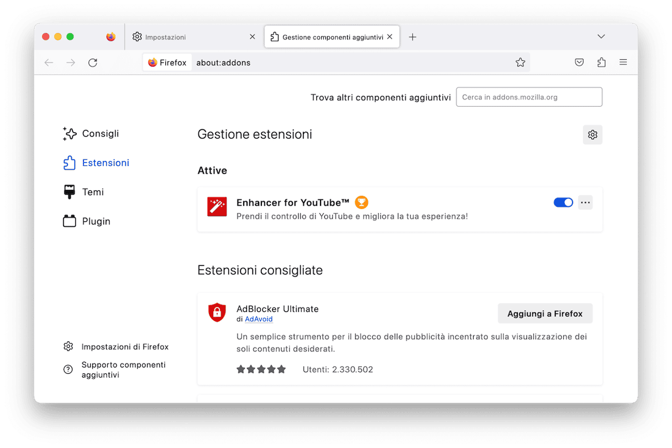The height and width of the screenshot is (448, 672).
Task: Bookmark this page with the star icon
Action: [x=520, y=62]
